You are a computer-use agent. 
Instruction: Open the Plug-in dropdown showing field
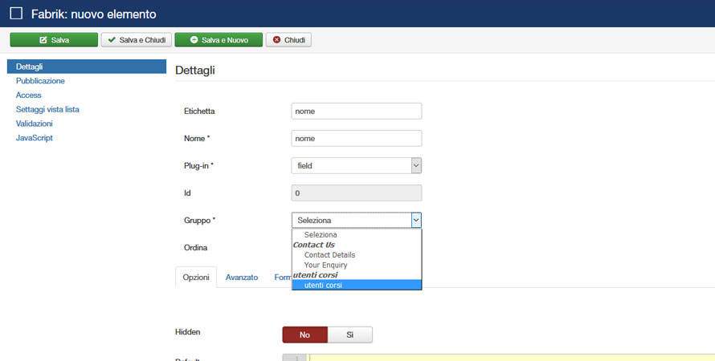(357, 166)
